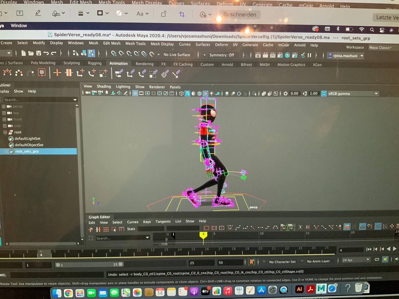This screenshot has height=299, width=399.
Task: Open the Outliner search options dropdown
Action: tap(75, 100)
